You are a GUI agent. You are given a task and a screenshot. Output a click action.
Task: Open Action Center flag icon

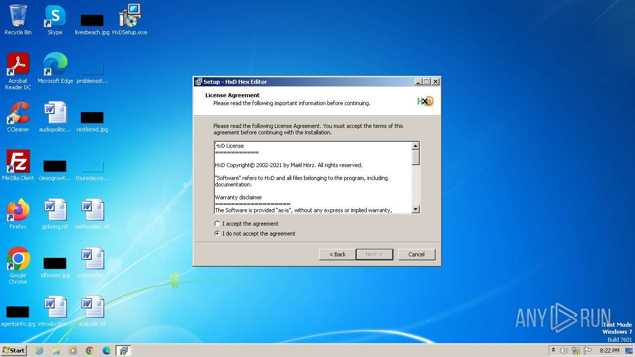click(x=588, y=351)
